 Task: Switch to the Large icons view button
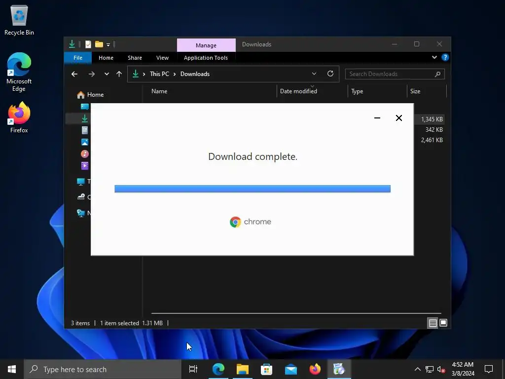click(443, 323)
